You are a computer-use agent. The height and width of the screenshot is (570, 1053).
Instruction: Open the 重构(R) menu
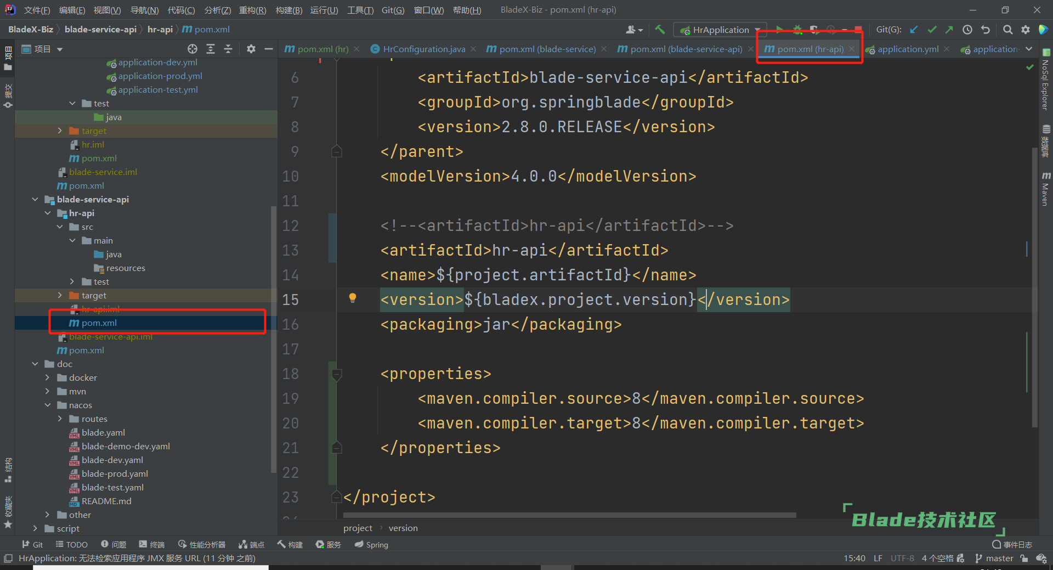tap(252, 10)
